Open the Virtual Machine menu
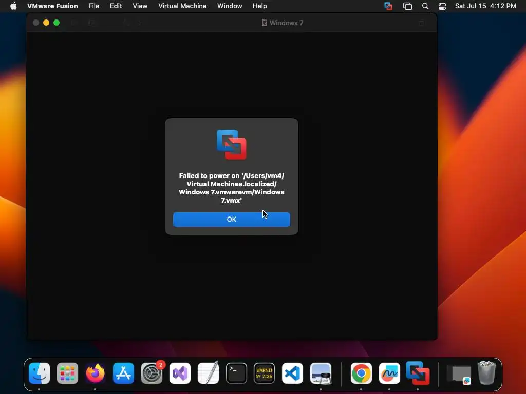The image size is (526, 394). tap(182, 6)
